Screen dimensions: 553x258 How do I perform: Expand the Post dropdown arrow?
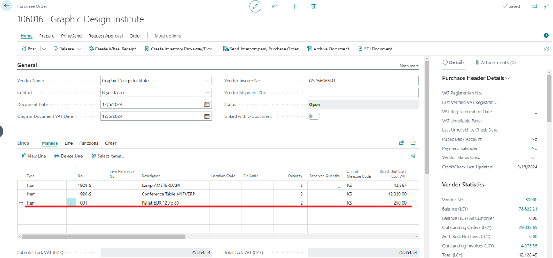(x=44, y=49)
